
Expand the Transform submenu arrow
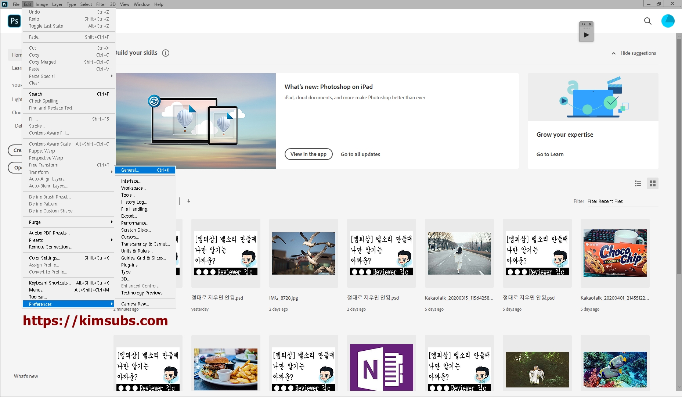coord(112,172)
